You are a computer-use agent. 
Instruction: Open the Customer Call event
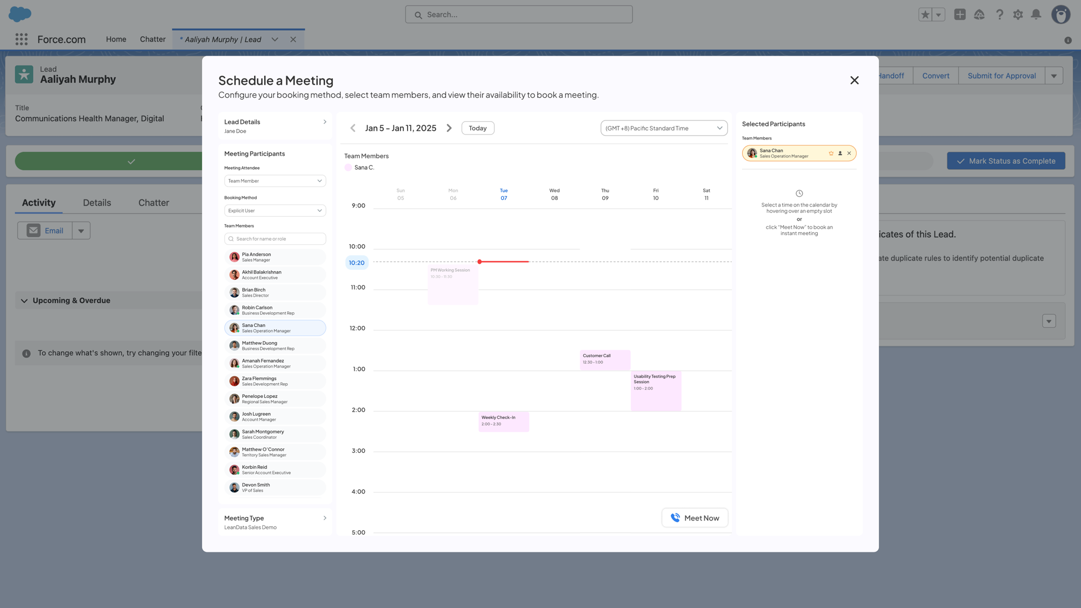click(x=605, y=360)
